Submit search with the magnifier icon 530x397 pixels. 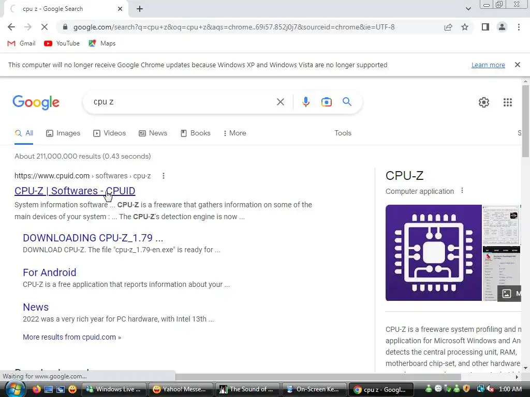347,102
